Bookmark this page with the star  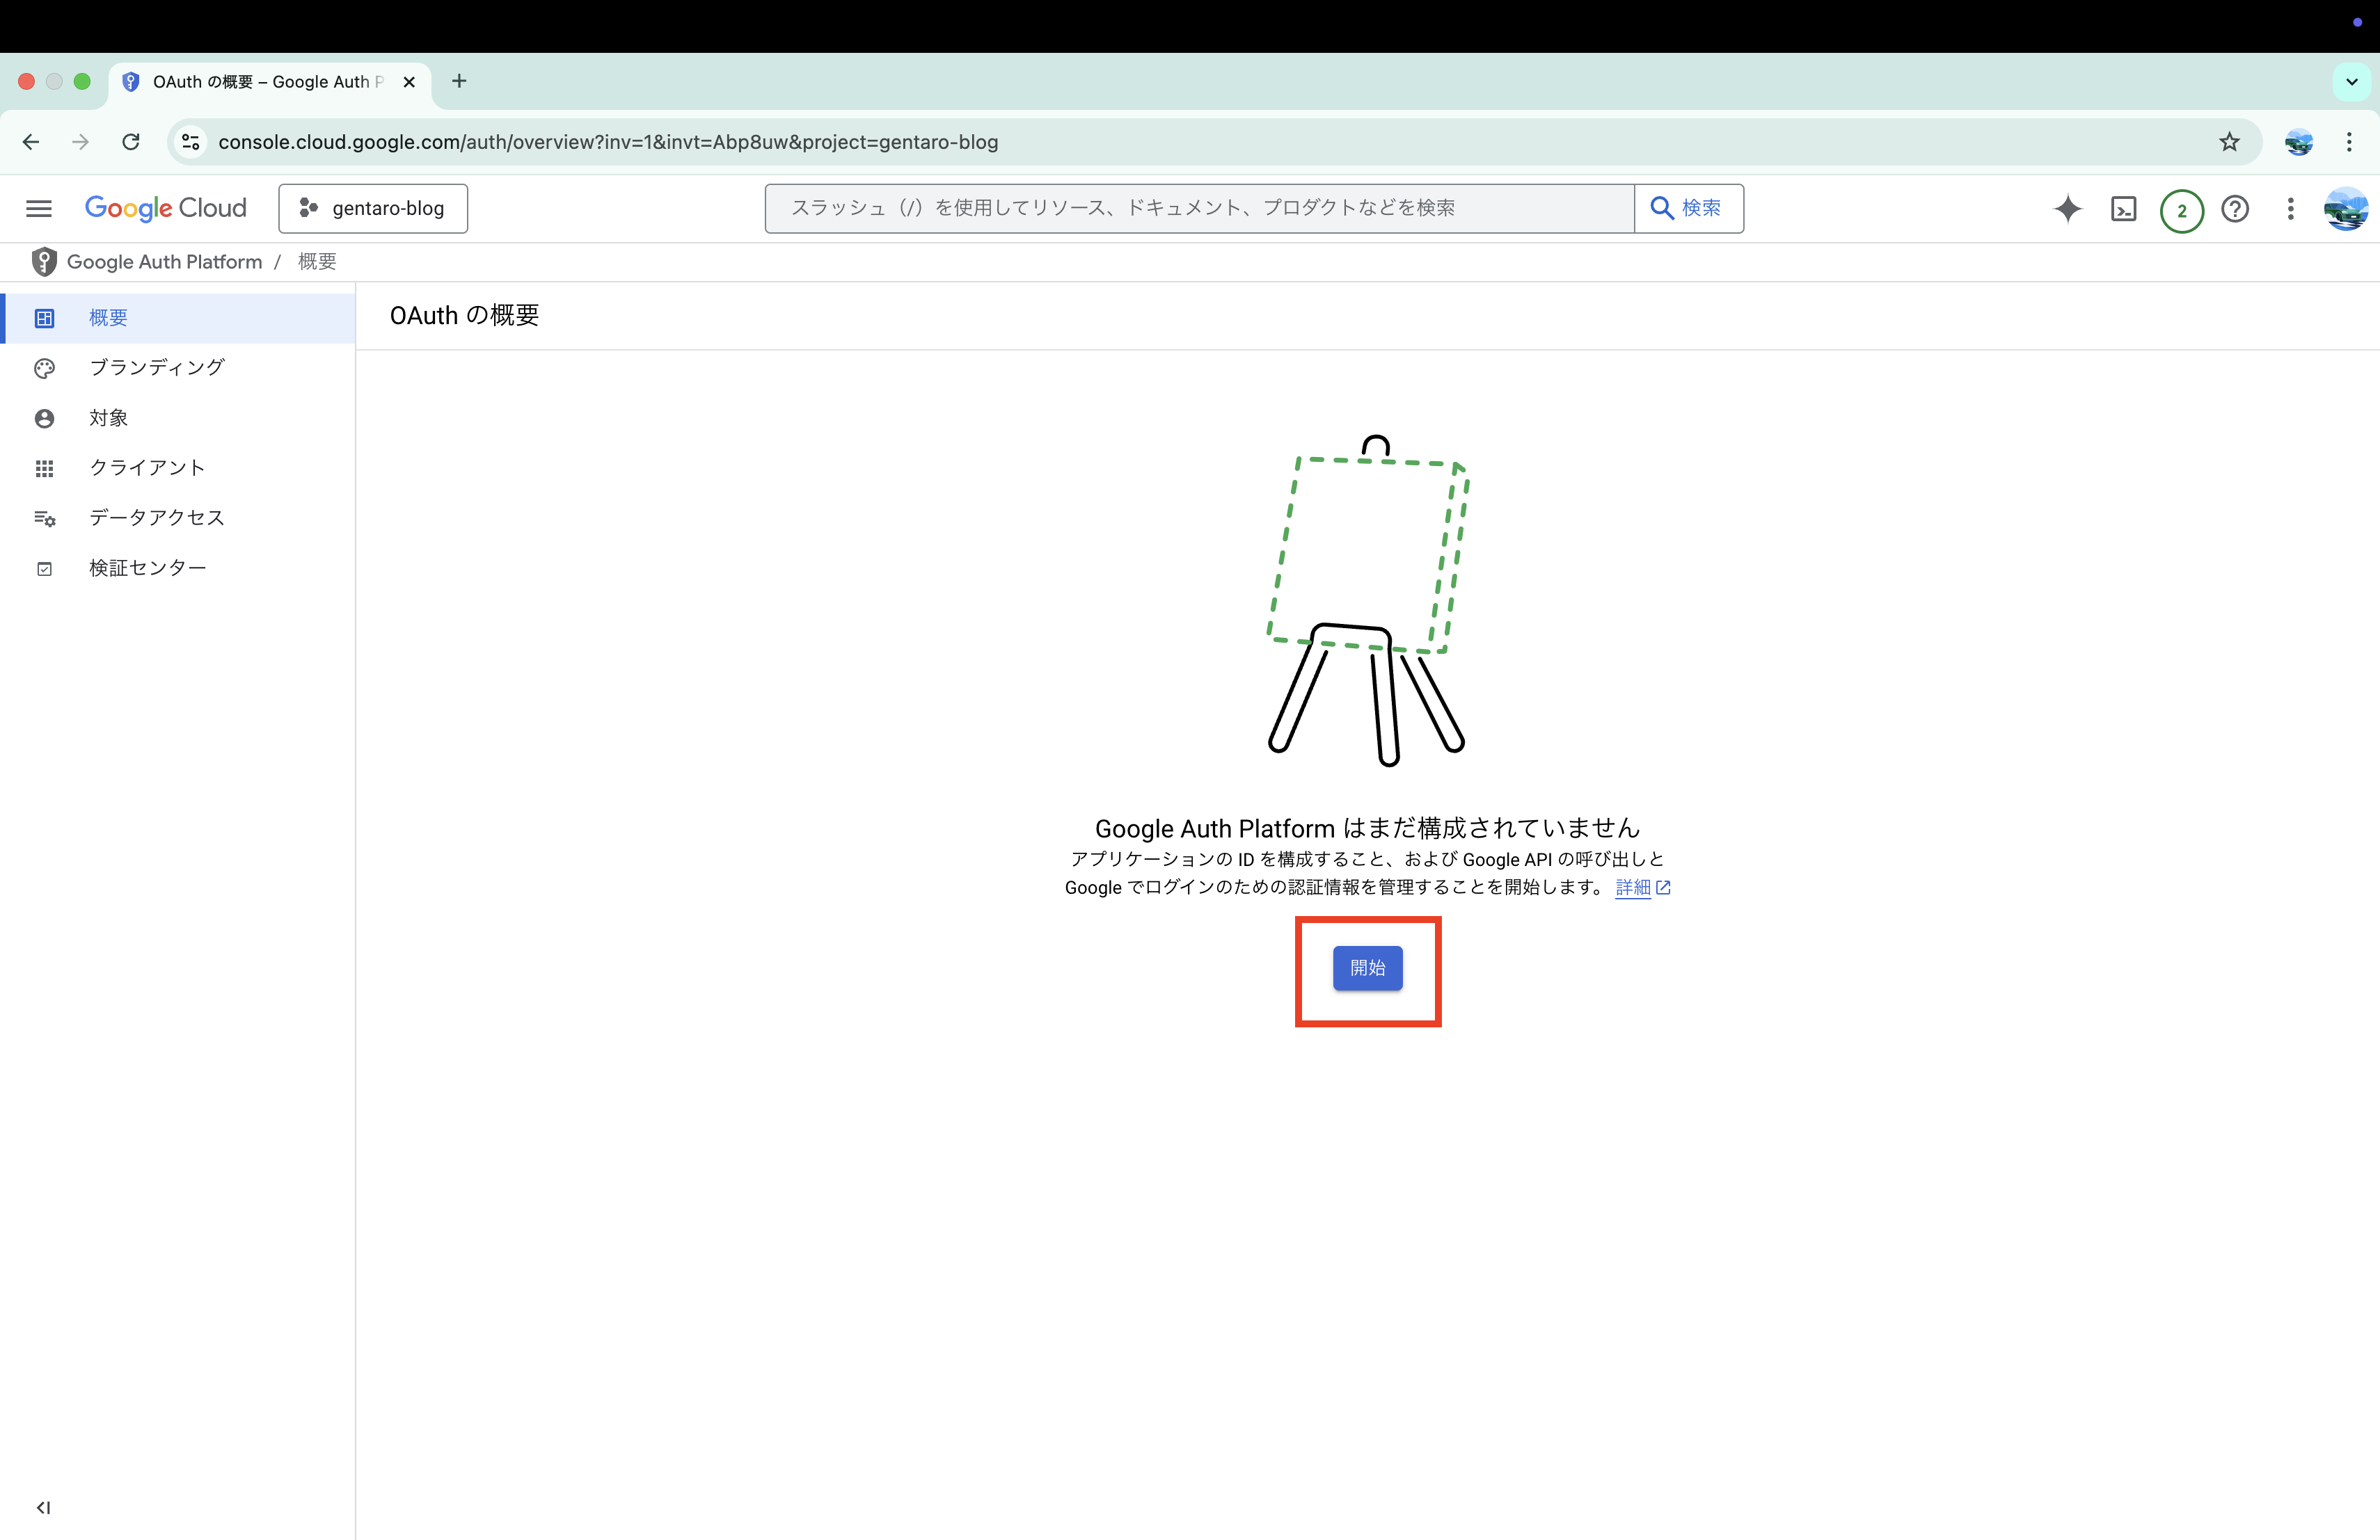click(2229, 142)
